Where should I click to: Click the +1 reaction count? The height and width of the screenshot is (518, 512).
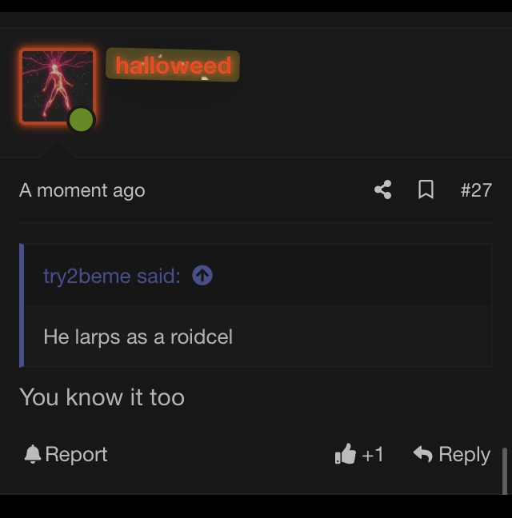coord(373,455)
